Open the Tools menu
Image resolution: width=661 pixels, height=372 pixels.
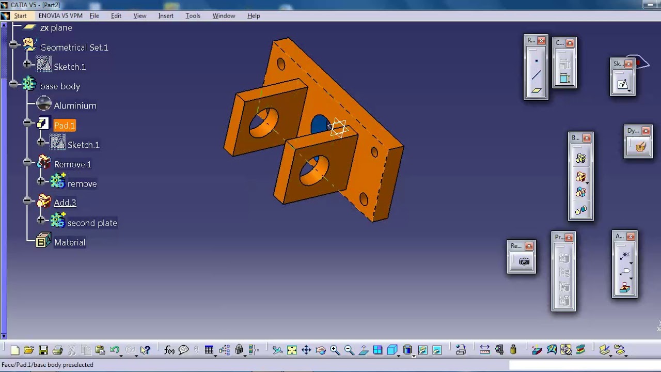click(x=193, y=16)
